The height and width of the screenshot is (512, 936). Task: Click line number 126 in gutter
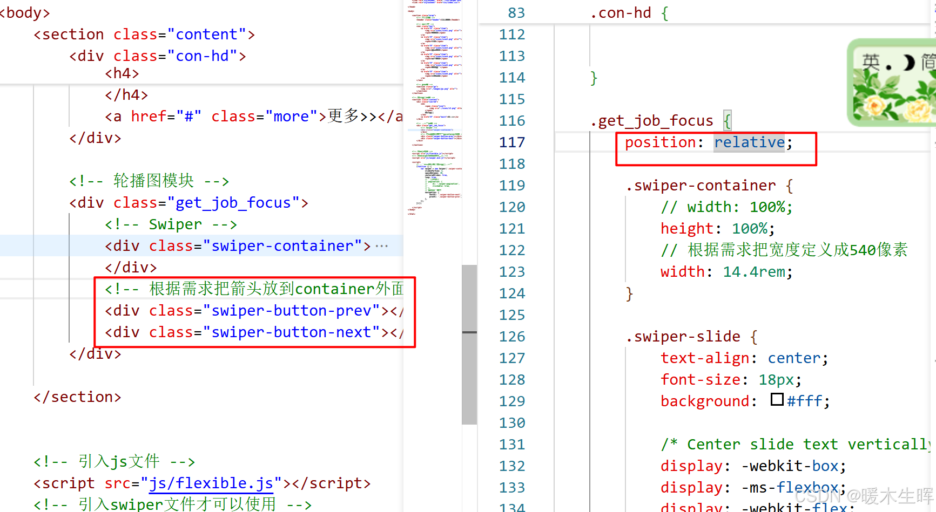[512, 336]
